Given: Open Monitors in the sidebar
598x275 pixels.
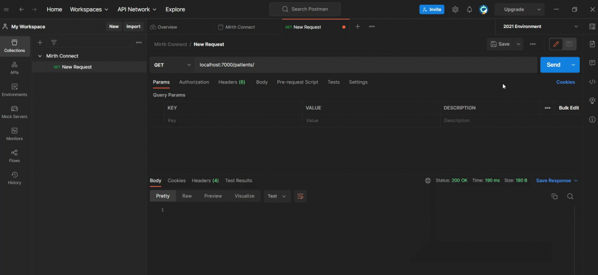Looking at the screenshot, I should tap(15, 134).
